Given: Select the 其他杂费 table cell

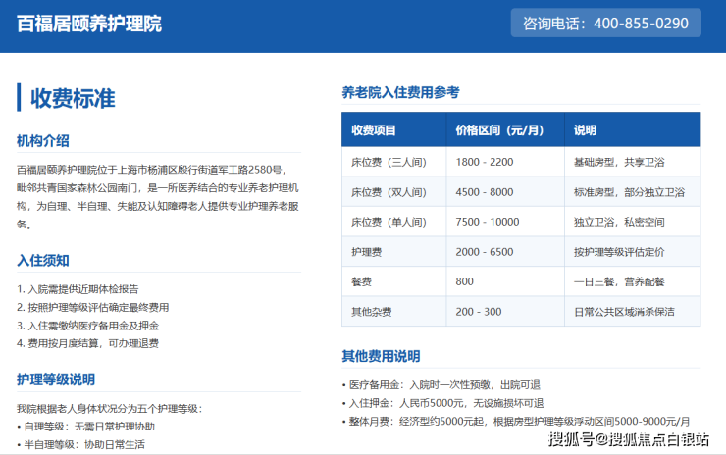Looking at the screenshot, I should 394,312.
